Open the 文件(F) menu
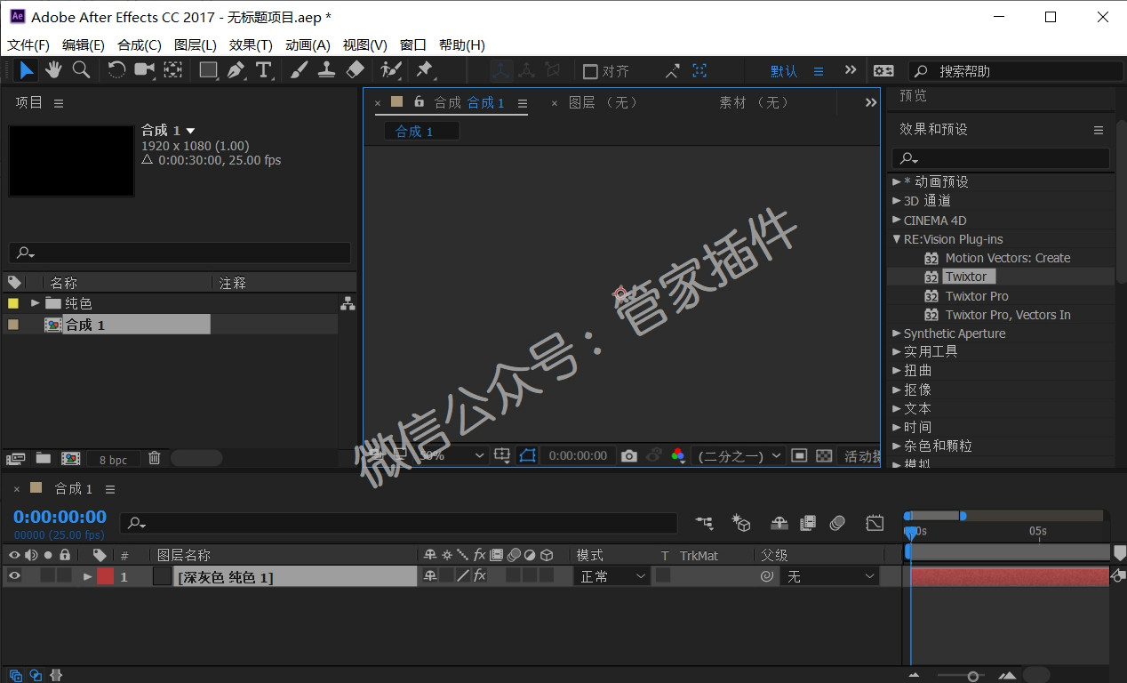The width and height of the screenshot is (1127, 683). click(28, 44)
